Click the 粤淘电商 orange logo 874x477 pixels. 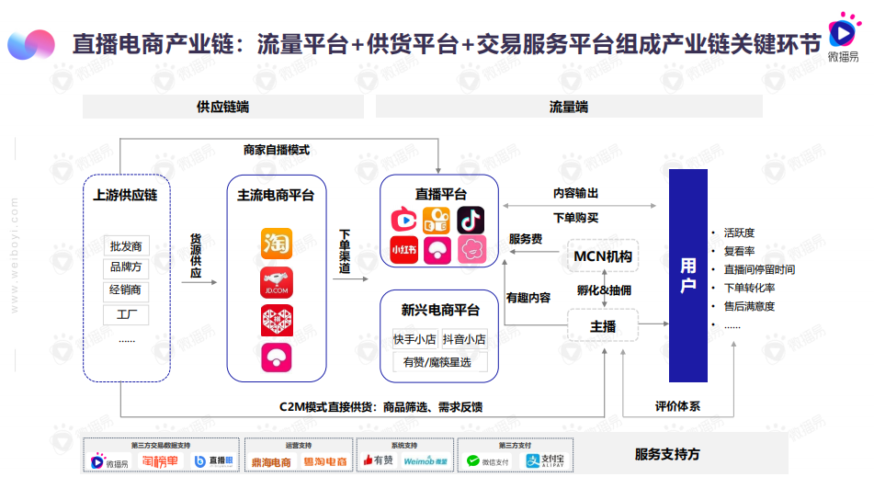[x=325, y=462]
